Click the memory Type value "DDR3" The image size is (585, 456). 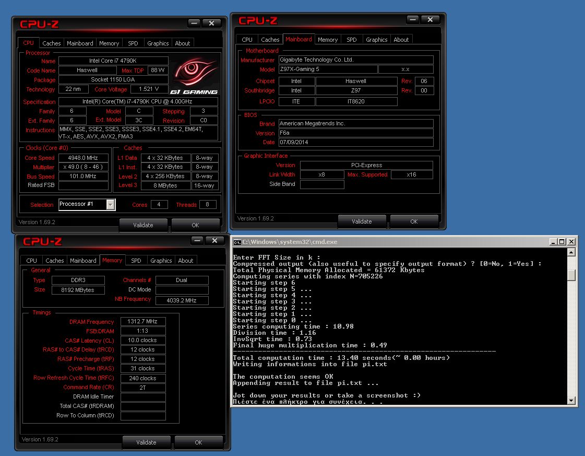point(78,280)
